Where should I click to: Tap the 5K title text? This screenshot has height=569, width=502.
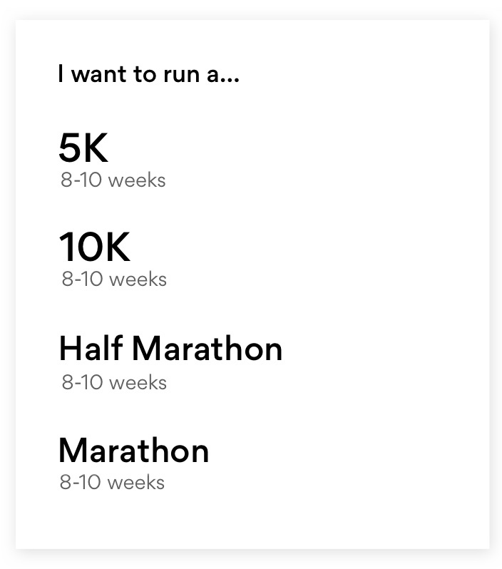pos(83,148)
